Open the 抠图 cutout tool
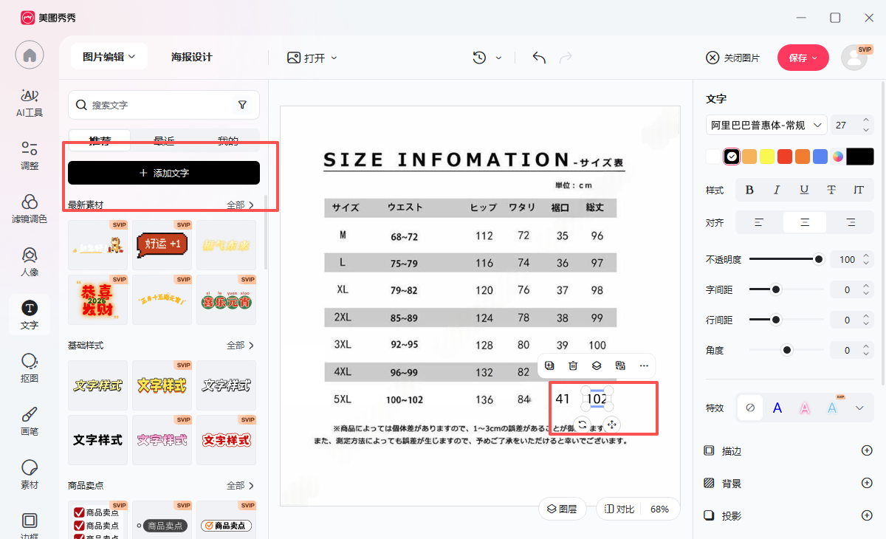This screenshot has height=539, width=886. pyautogui.click(x=30, y=368)
